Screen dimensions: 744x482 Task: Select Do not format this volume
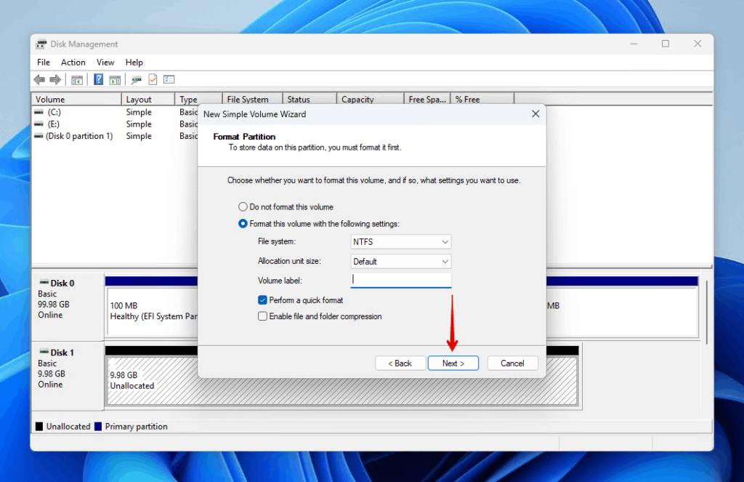(243, 206)
